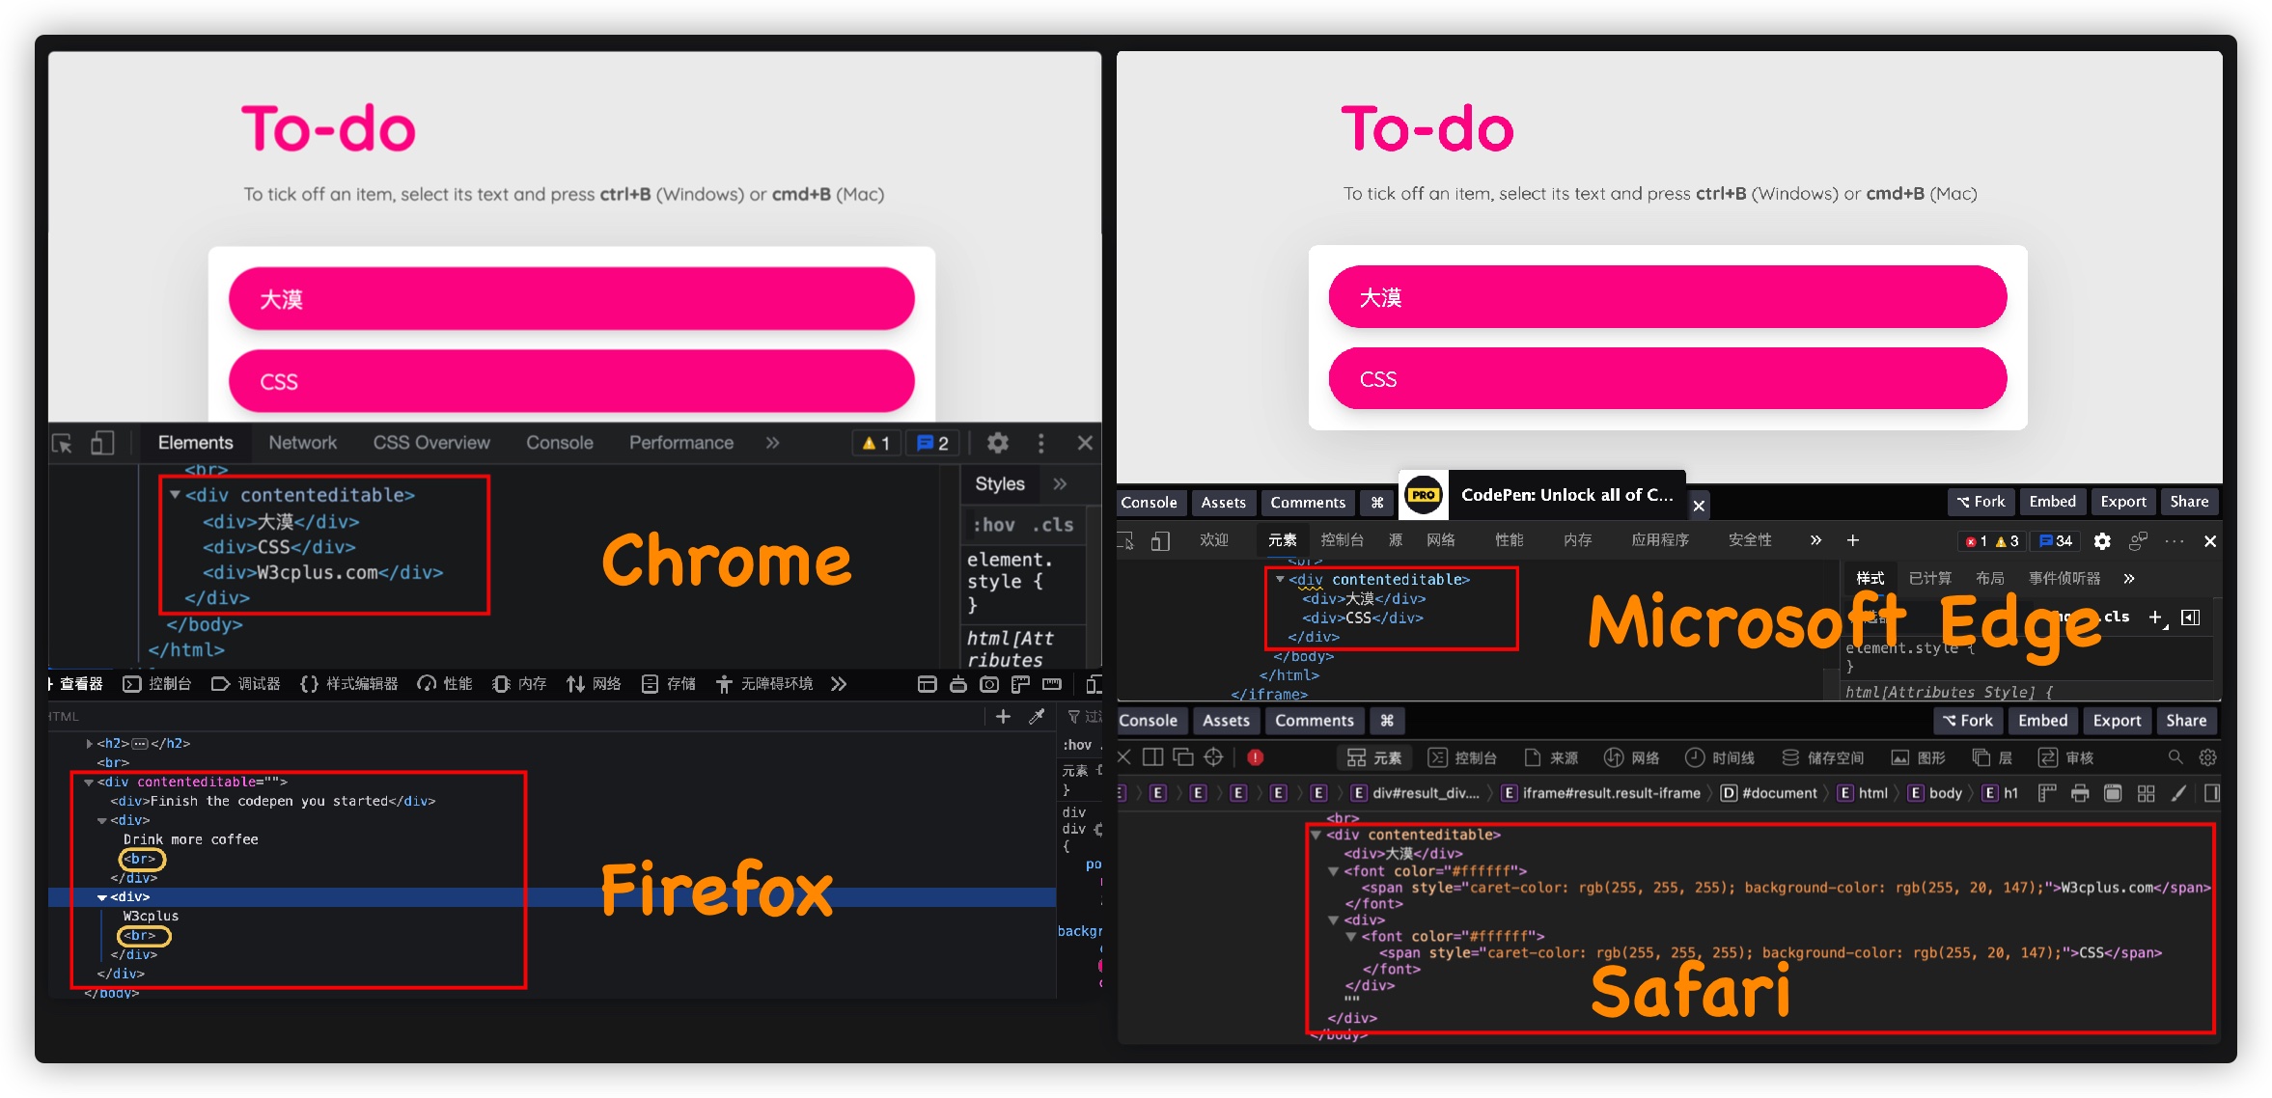Switch to Edge 已计算 computed pane
Screen dimensions: 2272x1098
pos(1929,578)
